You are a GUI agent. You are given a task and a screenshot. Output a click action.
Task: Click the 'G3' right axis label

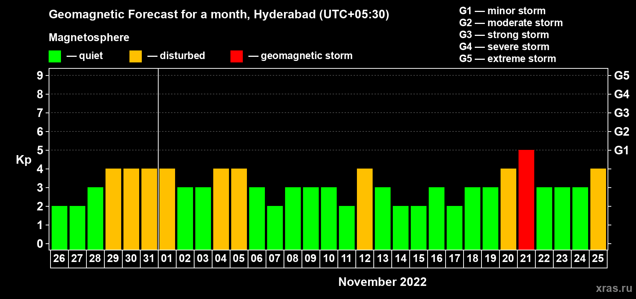point(621,113)
